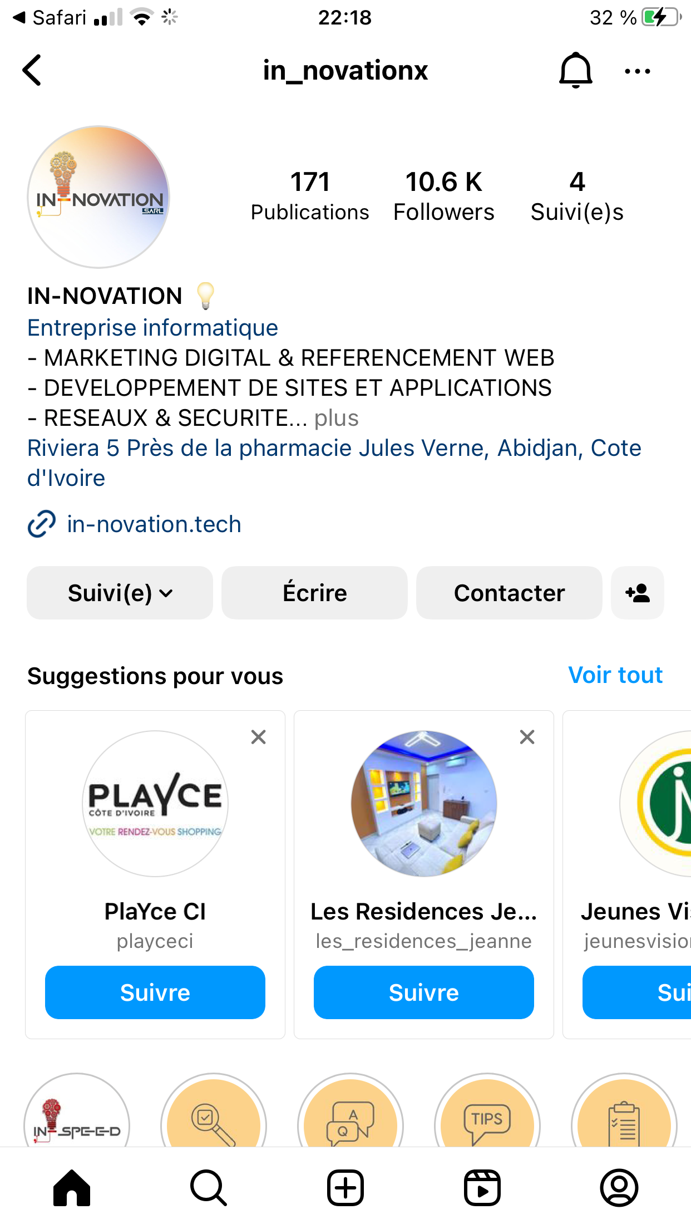
Task: Open the TIPS story highlight
Action: tap(487, 1119)
